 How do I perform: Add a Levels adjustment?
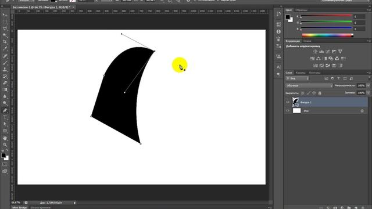[x=321, y=52]
